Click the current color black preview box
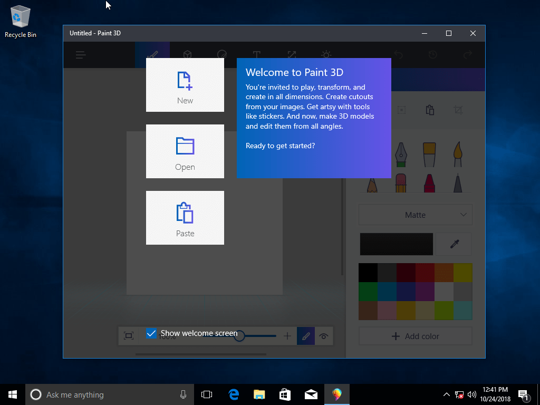The height and width of the screenshot is (405, 540). click(x=397, y=244)
